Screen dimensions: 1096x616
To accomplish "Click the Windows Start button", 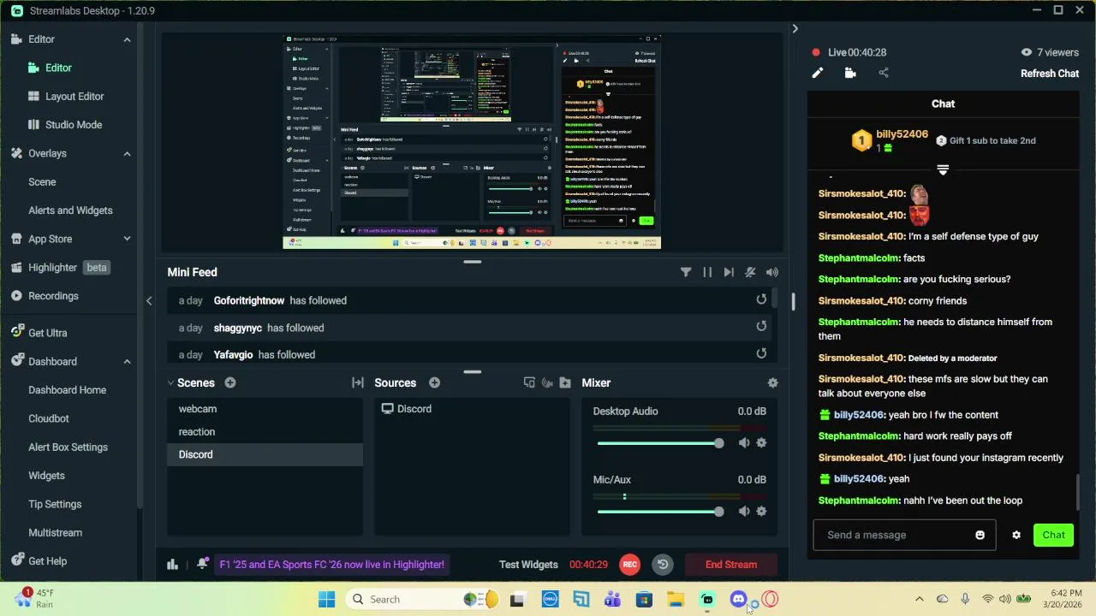I will 327,600.
